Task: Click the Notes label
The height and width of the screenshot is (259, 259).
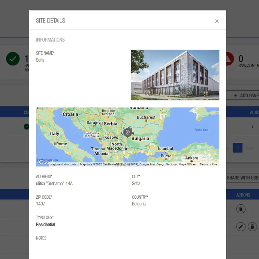Action: click(x=41, y=238)
